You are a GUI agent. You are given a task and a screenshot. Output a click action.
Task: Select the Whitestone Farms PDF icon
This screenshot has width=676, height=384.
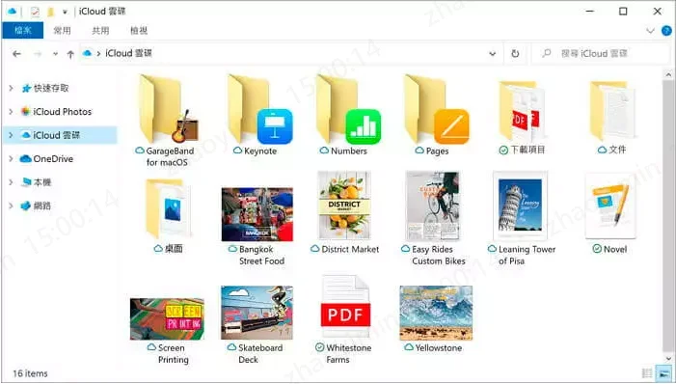tap(345, 307)
